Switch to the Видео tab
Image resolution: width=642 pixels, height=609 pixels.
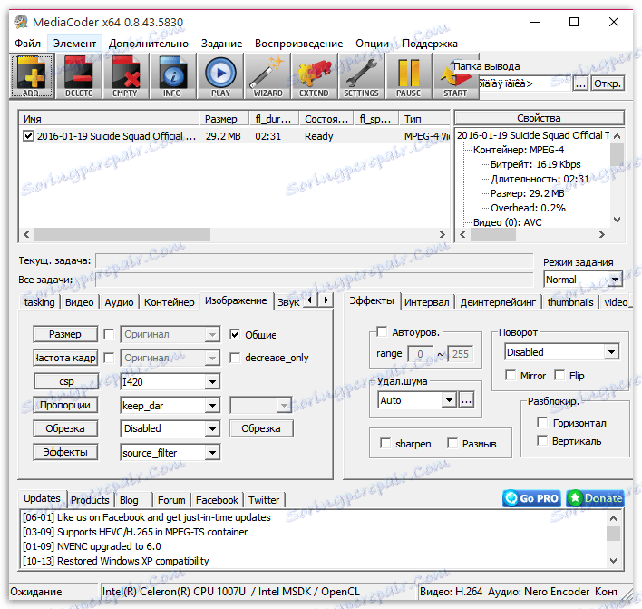(x=80, y=302)
